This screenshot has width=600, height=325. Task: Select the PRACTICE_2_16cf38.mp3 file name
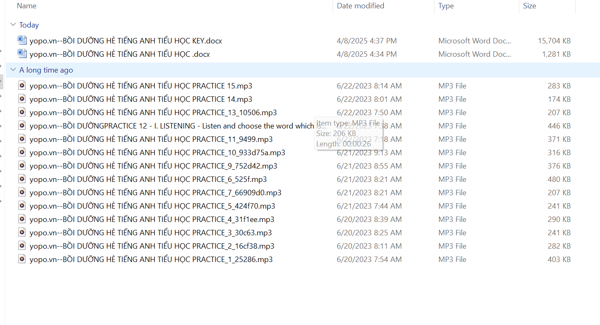152,246
